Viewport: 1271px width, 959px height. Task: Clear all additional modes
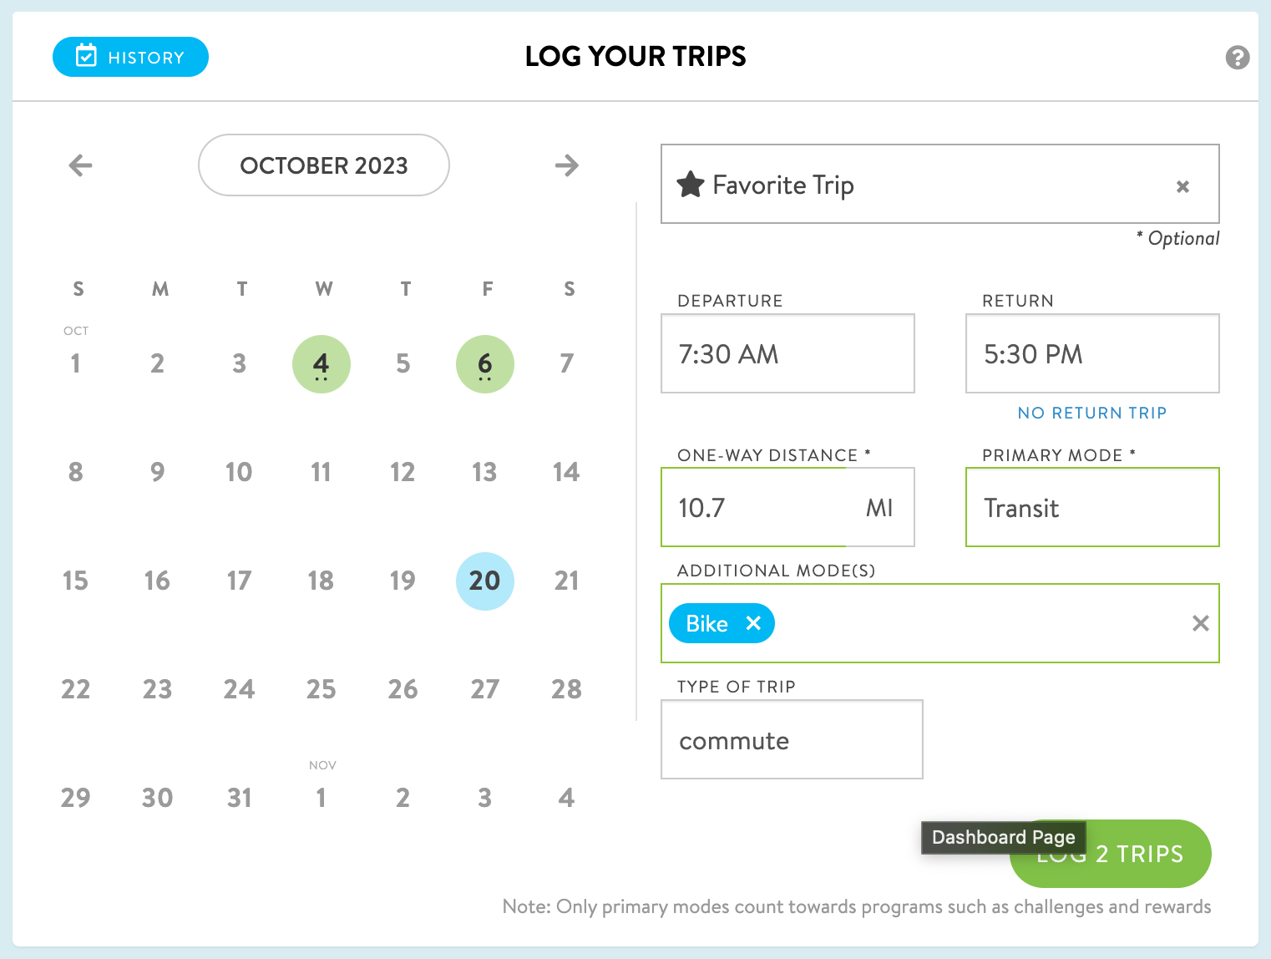tap(1200, 623)
